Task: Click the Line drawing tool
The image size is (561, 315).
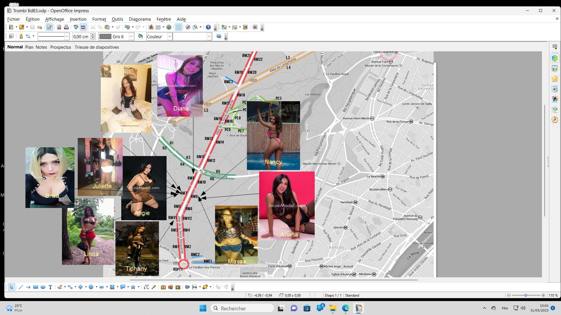Action: [21, 287]
